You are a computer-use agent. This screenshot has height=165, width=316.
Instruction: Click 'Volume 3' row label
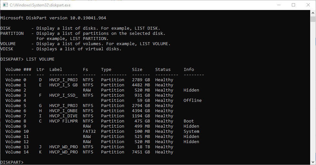[16, 95]
